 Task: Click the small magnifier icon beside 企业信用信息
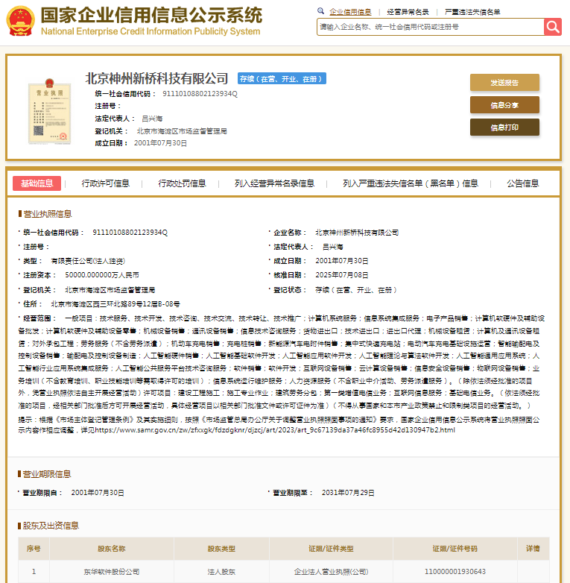tap(321, 11)
